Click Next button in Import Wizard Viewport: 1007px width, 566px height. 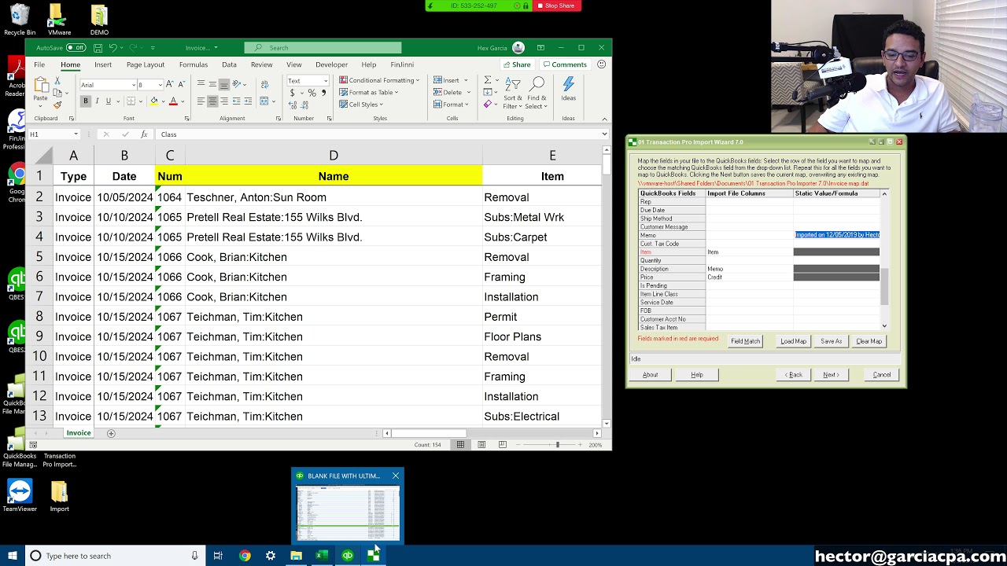tap(831, 375)
